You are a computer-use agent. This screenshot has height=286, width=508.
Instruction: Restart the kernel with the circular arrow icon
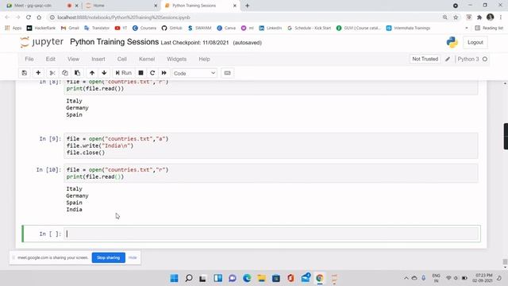tap(152, 73)
